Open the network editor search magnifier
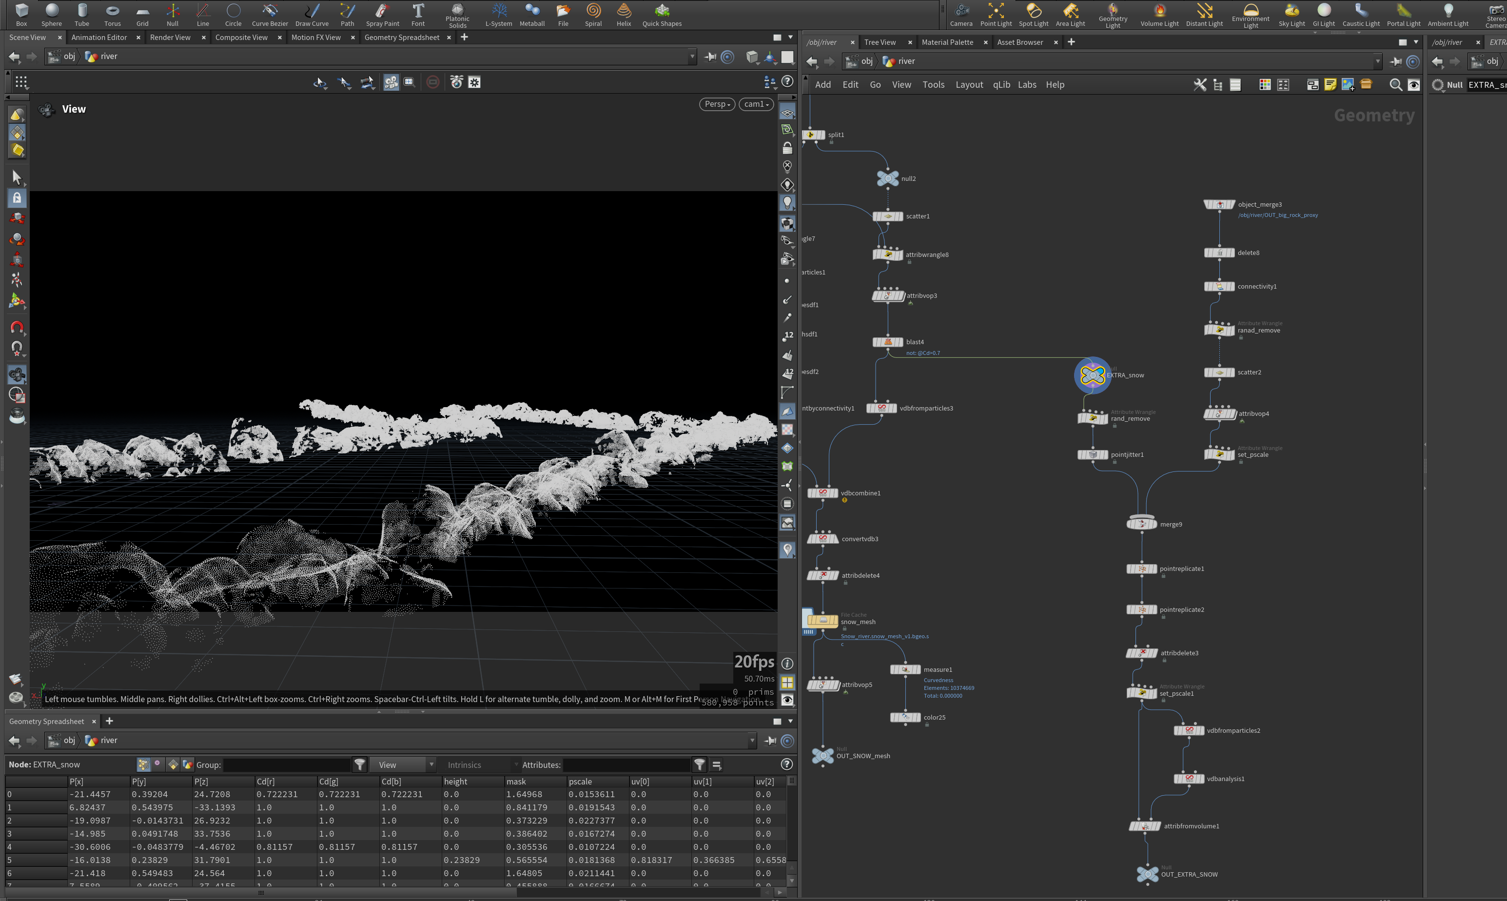 [1395, 85]
